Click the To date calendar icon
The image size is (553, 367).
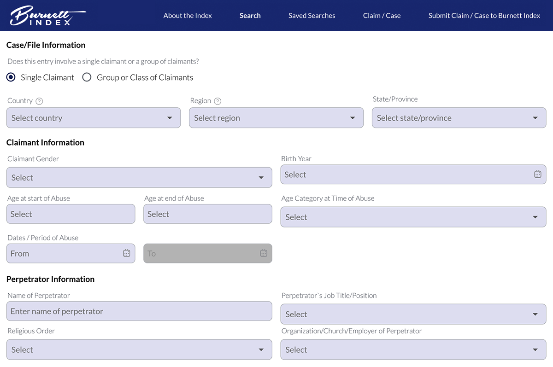[x=264, y=253]
